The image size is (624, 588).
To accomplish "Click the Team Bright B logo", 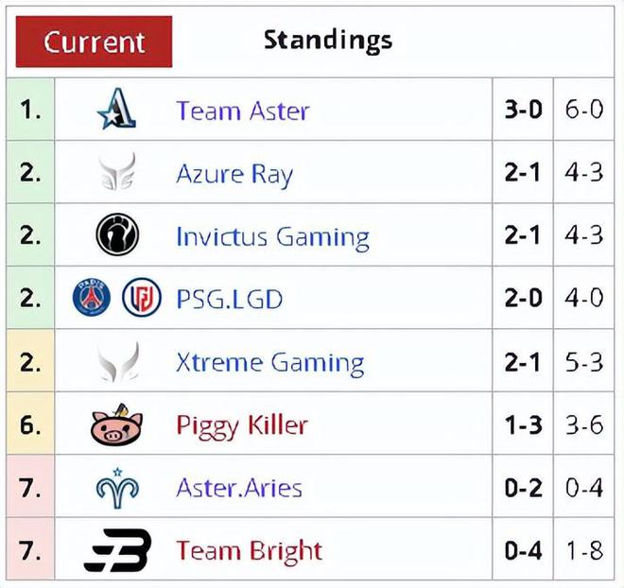I will 118,550.
